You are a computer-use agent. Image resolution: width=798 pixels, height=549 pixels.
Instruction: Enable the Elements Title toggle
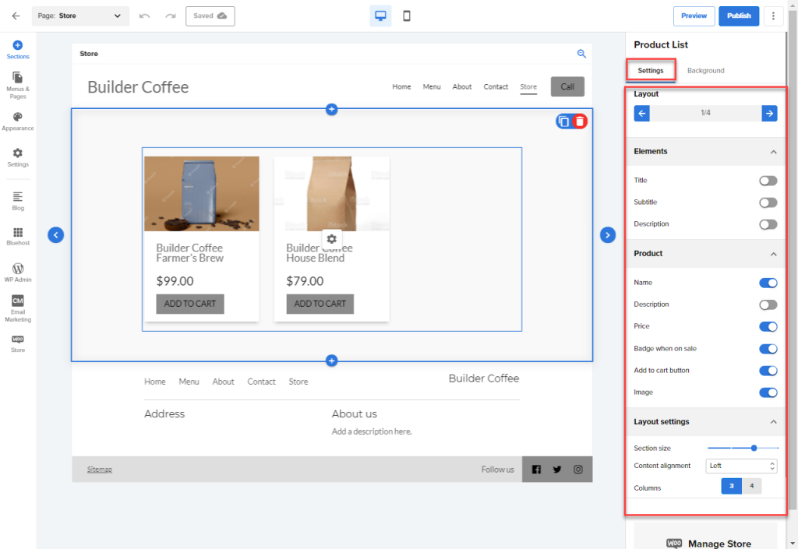(768, 181)
